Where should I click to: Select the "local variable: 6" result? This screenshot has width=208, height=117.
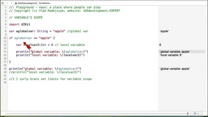171,55
